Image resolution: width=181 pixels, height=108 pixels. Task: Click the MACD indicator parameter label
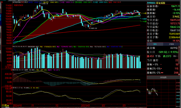(18, 70)
